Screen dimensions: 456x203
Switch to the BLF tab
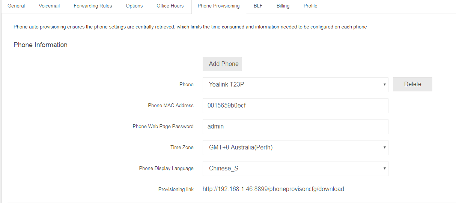[x=258, y=6]
